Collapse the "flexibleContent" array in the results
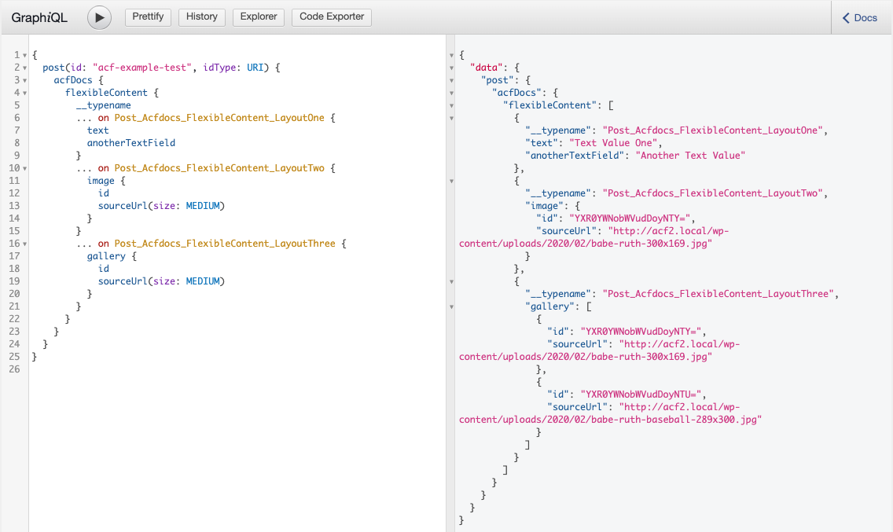 click(451, 105)
